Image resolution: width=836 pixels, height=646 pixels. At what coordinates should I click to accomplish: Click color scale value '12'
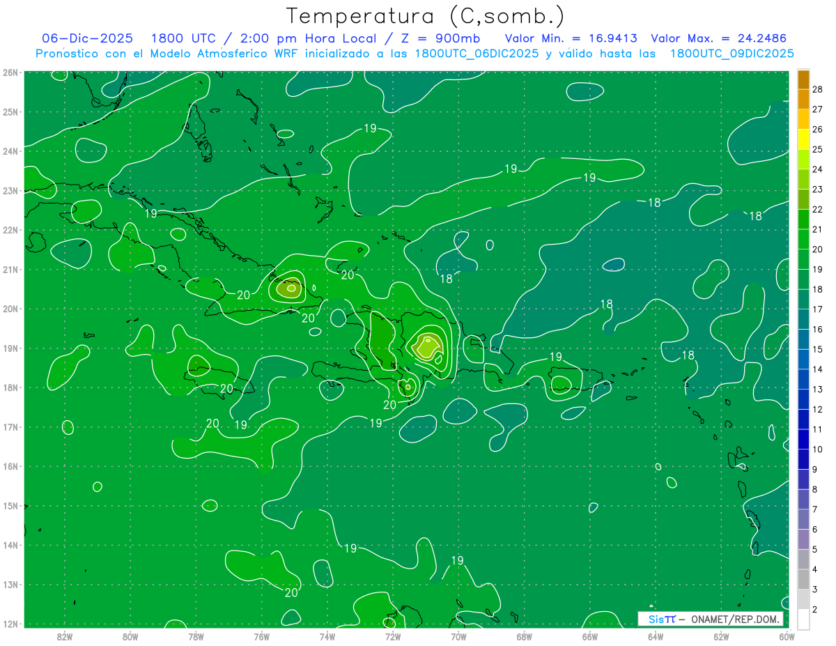pos(818,409)
